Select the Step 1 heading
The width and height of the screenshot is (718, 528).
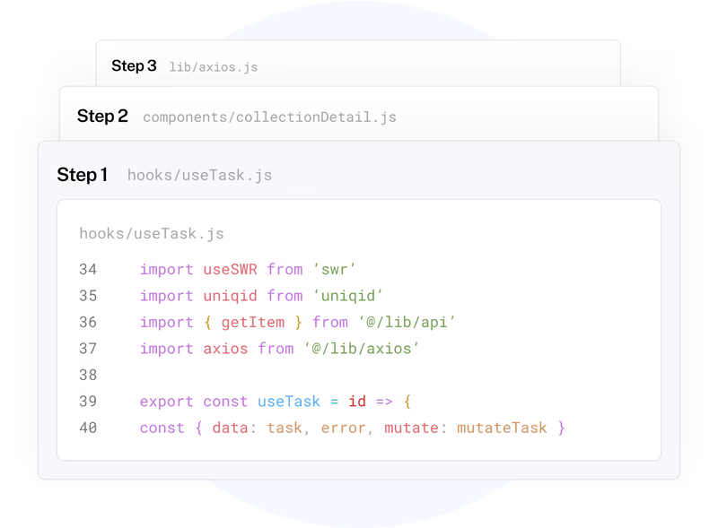tap(83, 175)
